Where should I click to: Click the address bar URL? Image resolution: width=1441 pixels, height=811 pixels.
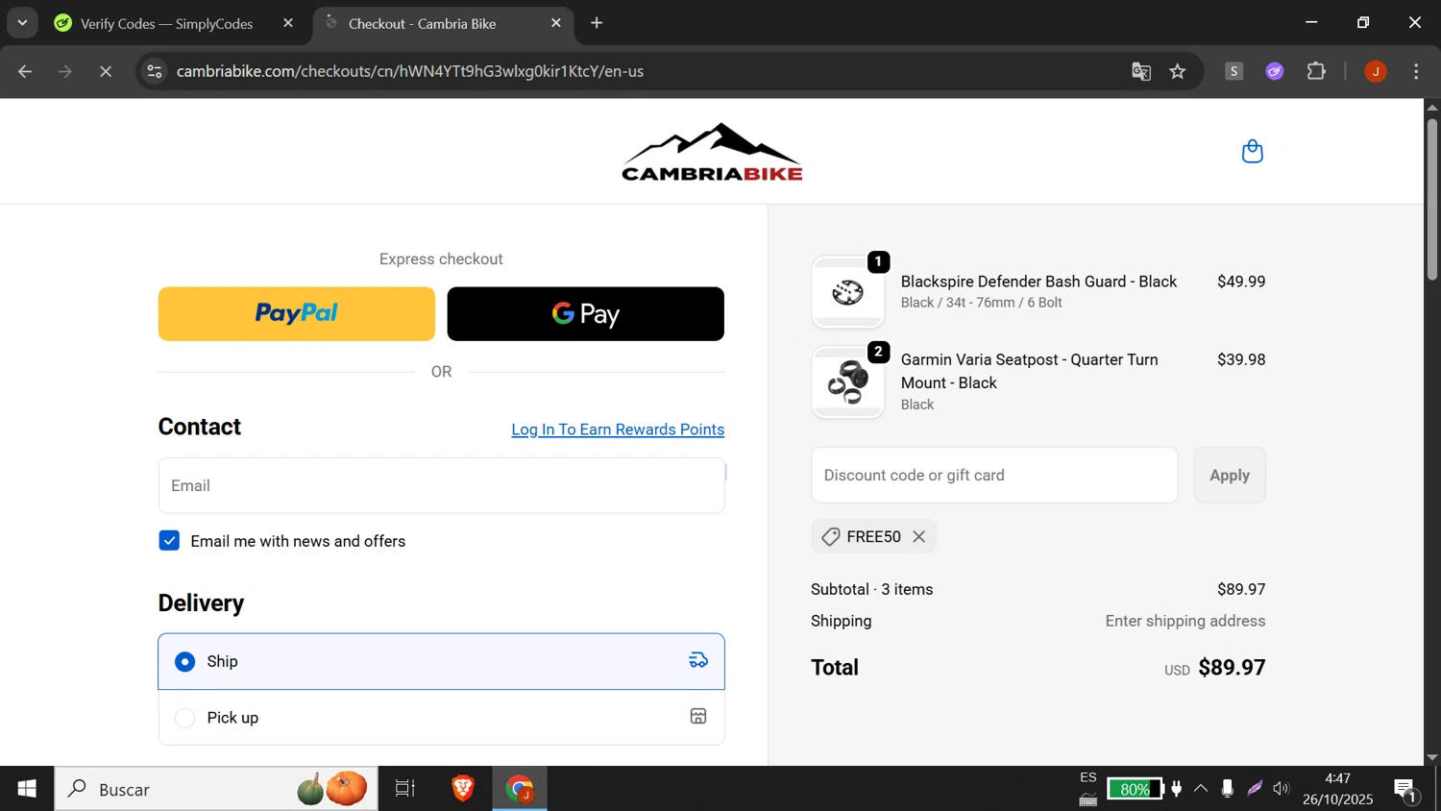[x=410, y=71]
